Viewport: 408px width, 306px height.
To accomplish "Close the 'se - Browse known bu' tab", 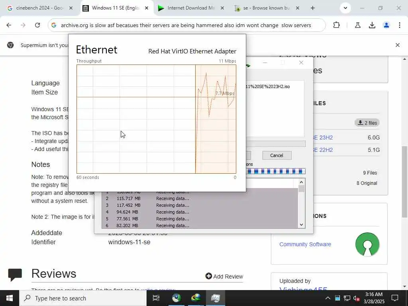I will click(x=298, y=8).
